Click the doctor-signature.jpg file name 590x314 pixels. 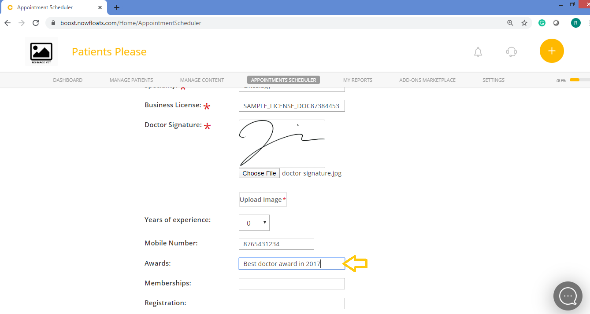[312, 173]
